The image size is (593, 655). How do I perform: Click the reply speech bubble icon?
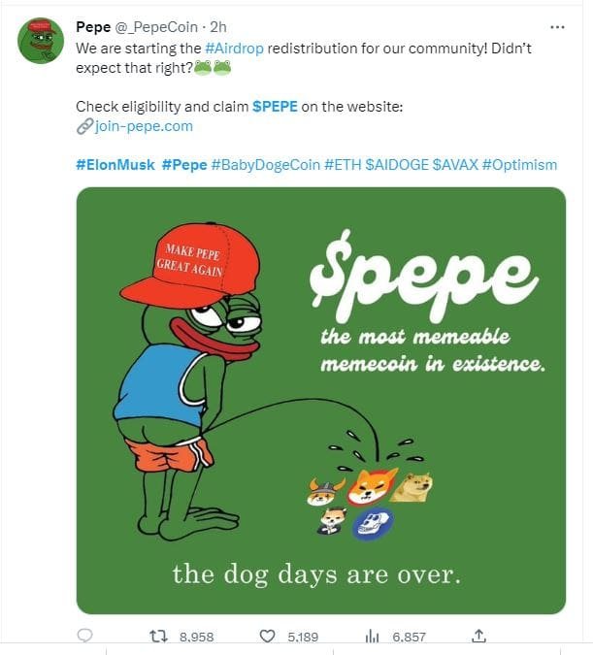click(x=84, y=636)
